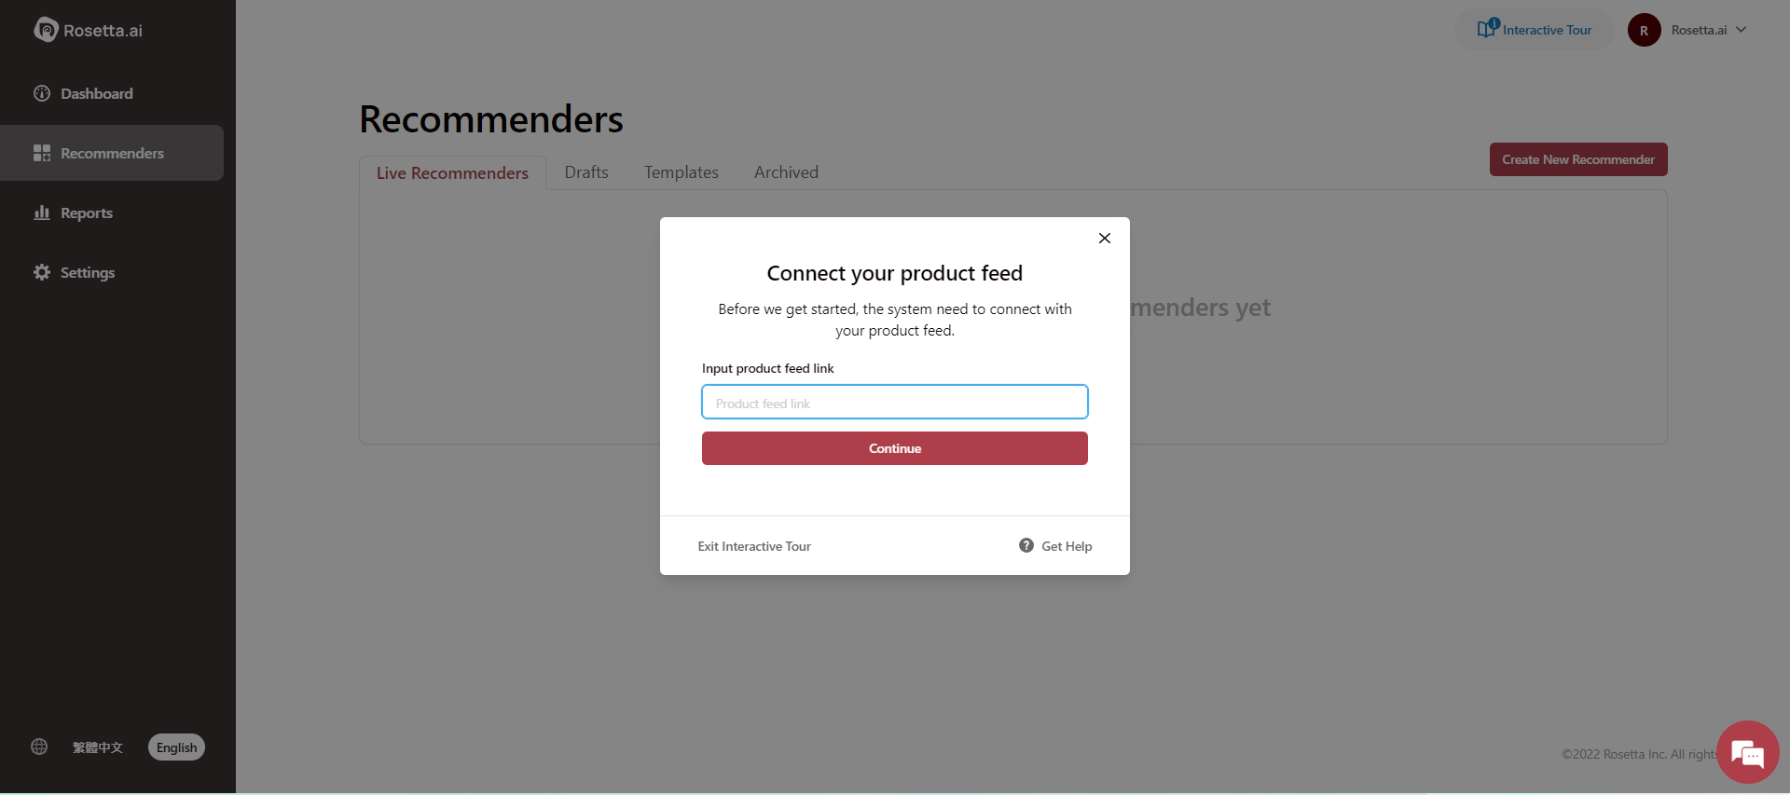
Task: Select the English language option
Action: click(176, 747)
